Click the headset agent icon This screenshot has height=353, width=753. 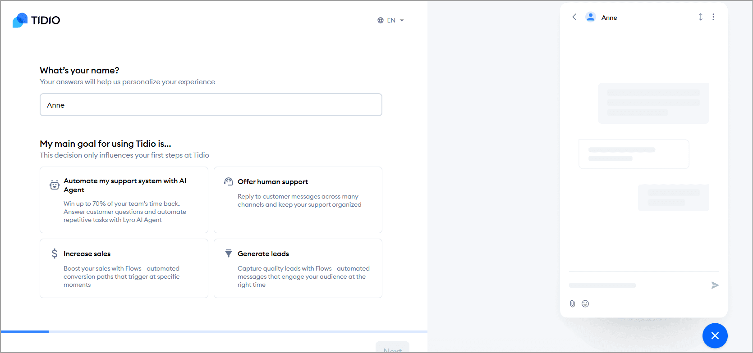(229, 181)
